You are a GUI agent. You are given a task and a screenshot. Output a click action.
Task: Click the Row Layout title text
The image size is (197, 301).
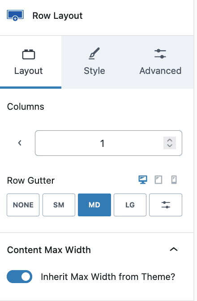57,16
